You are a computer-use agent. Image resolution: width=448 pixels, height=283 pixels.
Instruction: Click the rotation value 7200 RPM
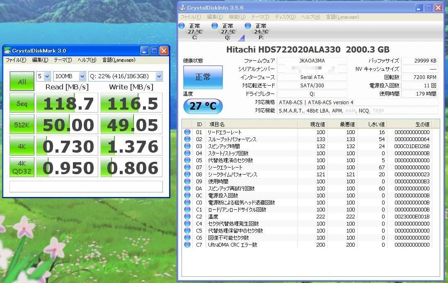420,77
